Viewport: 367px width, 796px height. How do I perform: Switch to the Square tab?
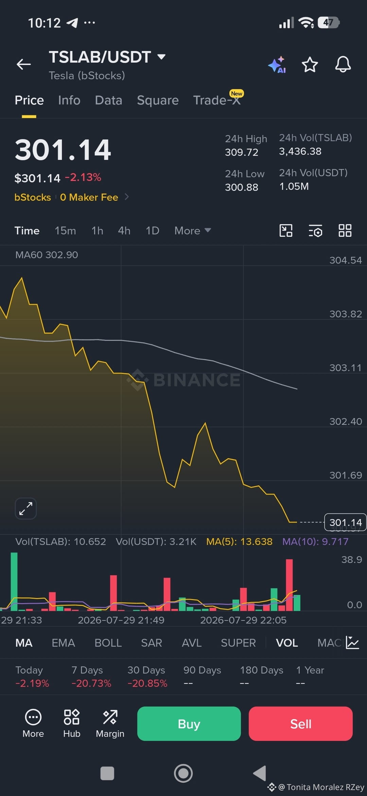point(158,100)
